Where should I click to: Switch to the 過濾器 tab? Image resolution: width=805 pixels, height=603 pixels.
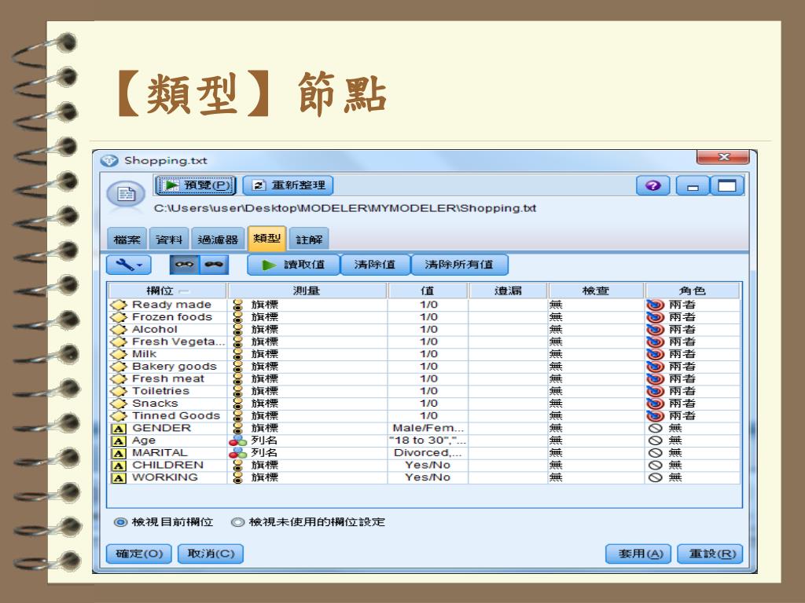tap(216, 239)
